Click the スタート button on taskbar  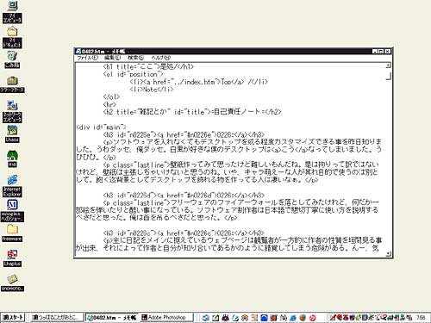13,318
